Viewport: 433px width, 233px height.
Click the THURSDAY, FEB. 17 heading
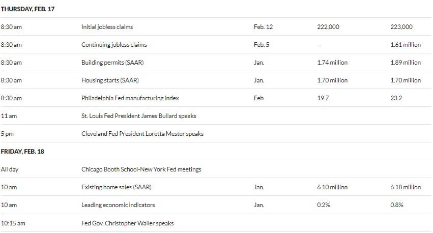coord(27,9)
